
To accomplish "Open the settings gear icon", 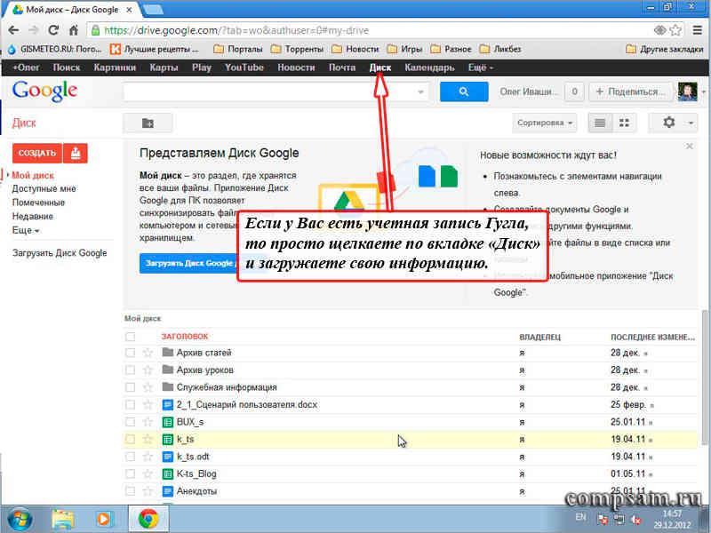I will (x=669, y=123).
